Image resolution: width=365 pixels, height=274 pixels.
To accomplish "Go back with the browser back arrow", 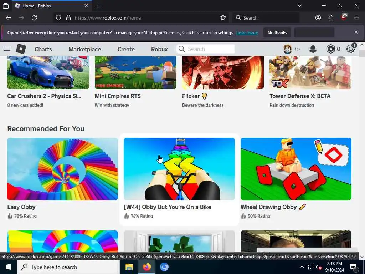I will (x=9, y=18).
